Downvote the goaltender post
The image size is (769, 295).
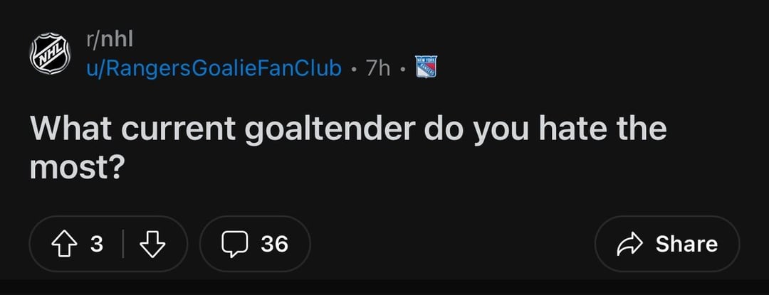tap(152, 245)
